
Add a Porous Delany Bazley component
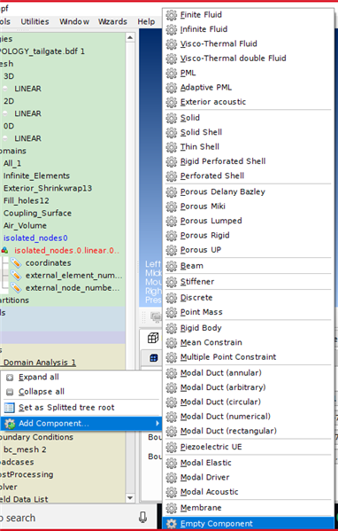click(x=249, y=191)
